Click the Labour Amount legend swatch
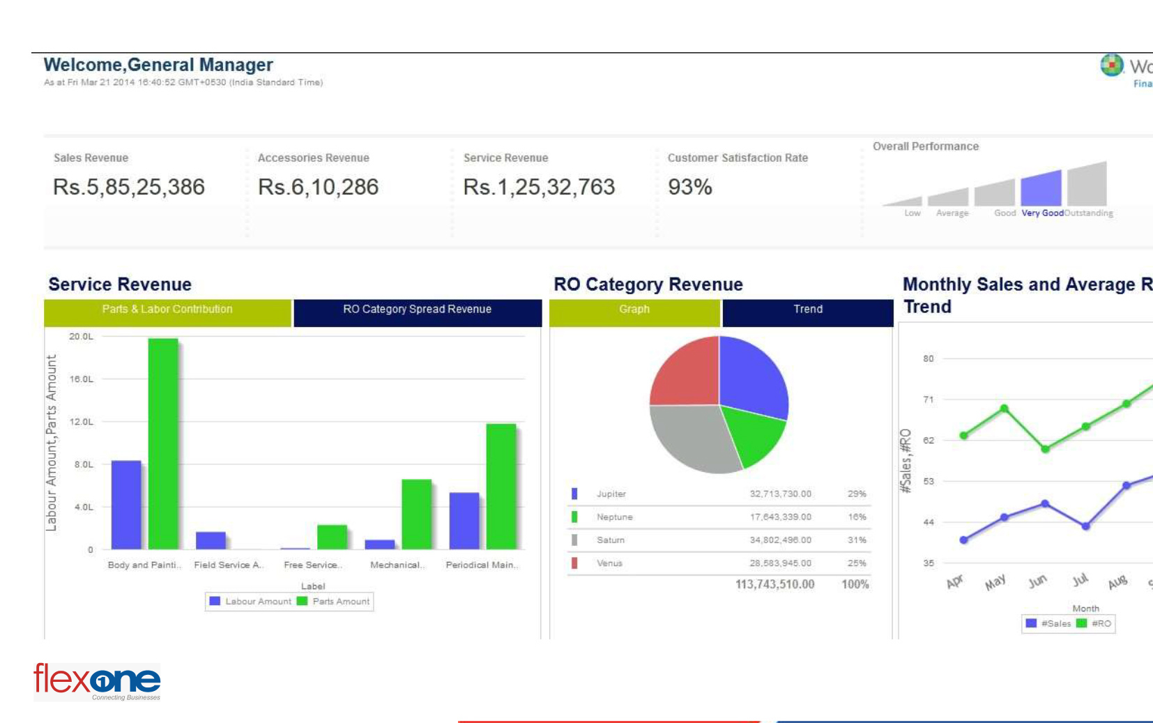The image size is (1153, 723). point(215,601)
